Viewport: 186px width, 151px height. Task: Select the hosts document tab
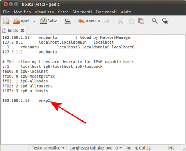[13, 31]
